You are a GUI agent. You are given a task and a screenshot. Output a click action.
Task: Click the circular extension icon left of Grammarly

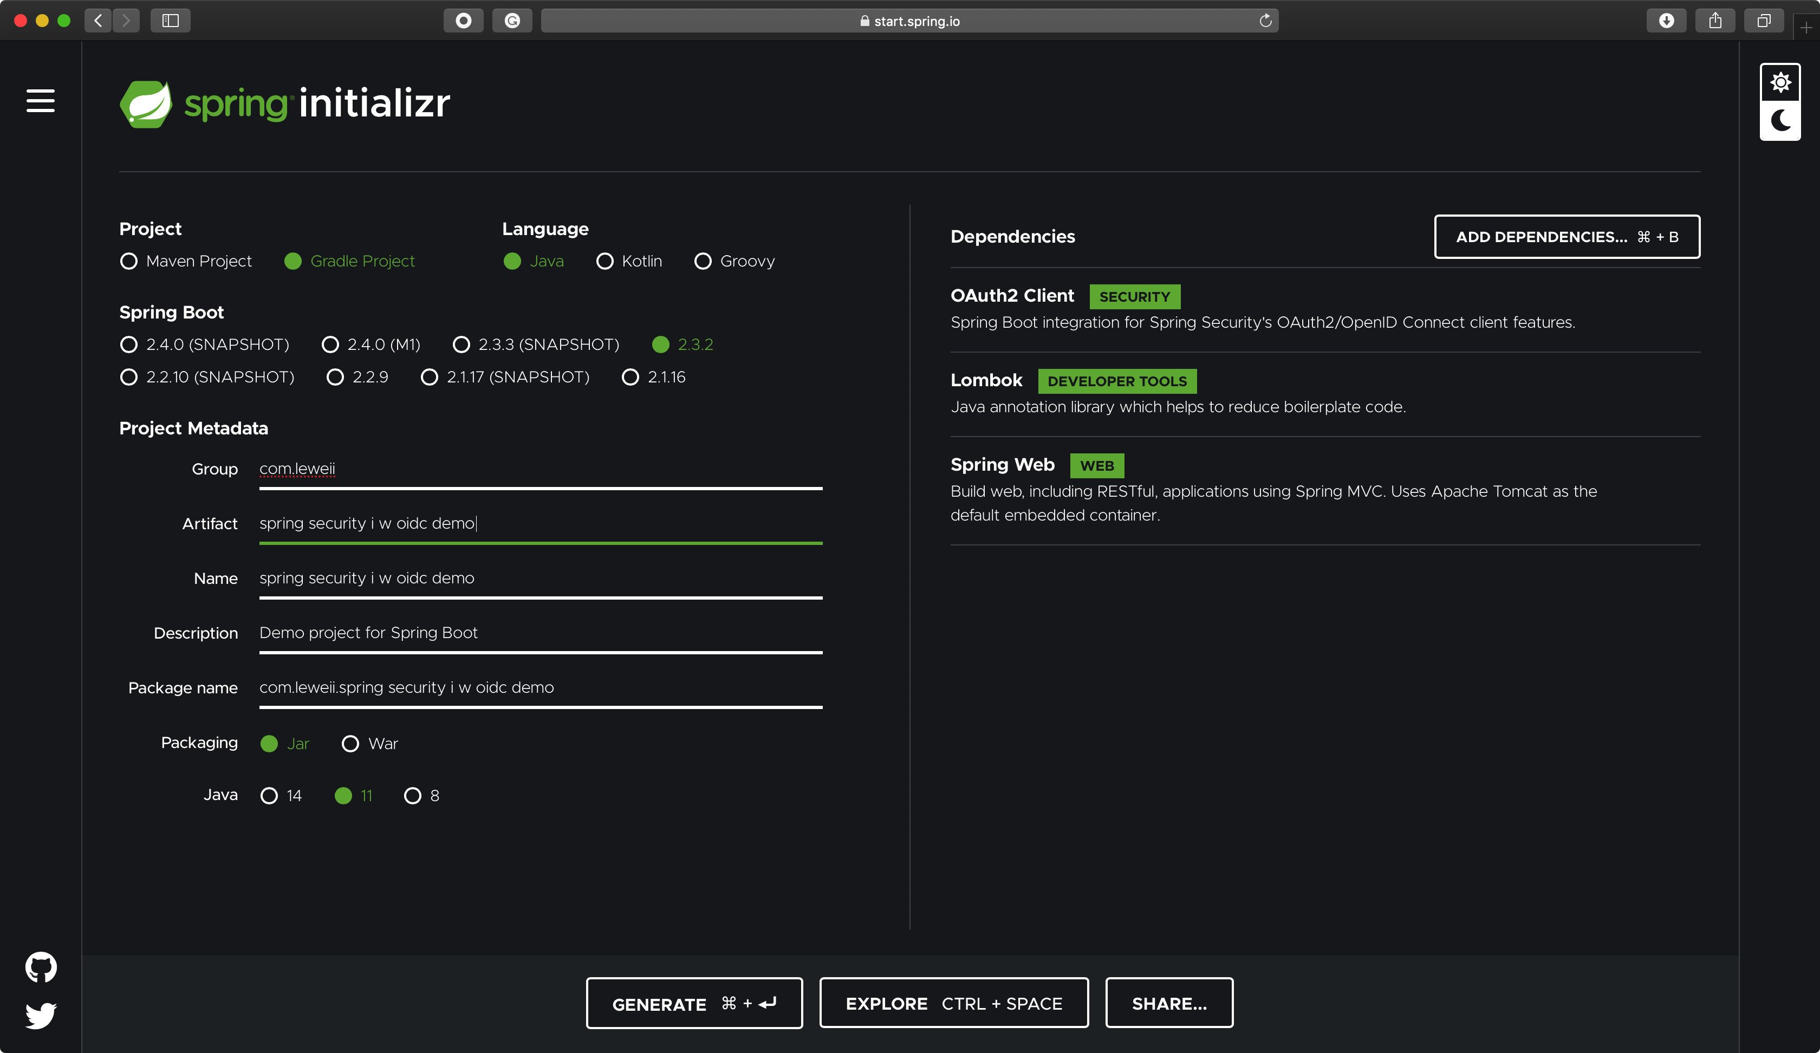click(x=464, y=20)
